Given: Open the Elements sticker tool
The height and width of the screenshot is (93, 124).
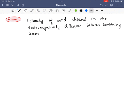Looking at the screenshot, I should [51, 11].
